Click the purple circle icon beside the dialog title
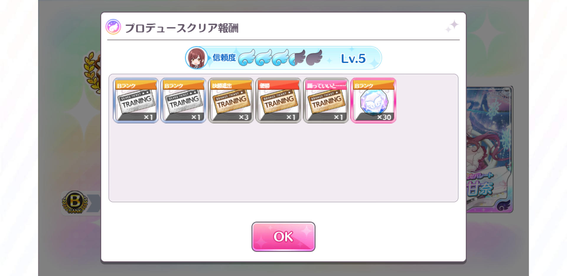The image size is (567, 276). (113, 27)
